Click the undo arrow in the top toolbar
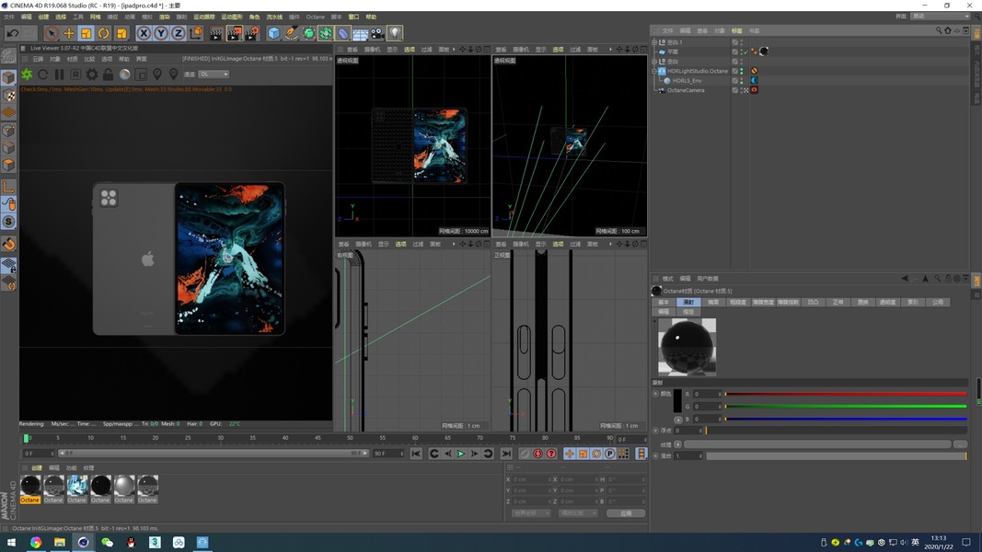Viewport: 982px width, 552px height. [x=14, y=33]
